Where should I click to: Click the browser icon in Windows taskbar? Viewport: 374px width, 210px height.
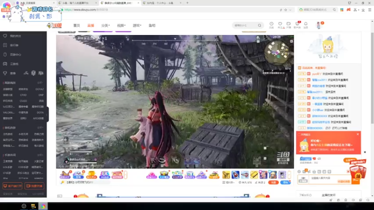43,206
